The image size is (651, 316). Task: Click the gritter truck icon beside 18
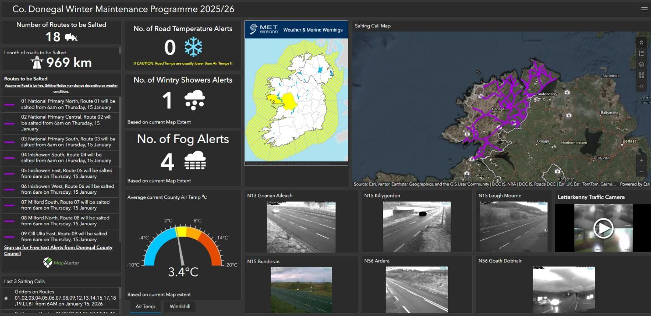(x=72, y=37)
